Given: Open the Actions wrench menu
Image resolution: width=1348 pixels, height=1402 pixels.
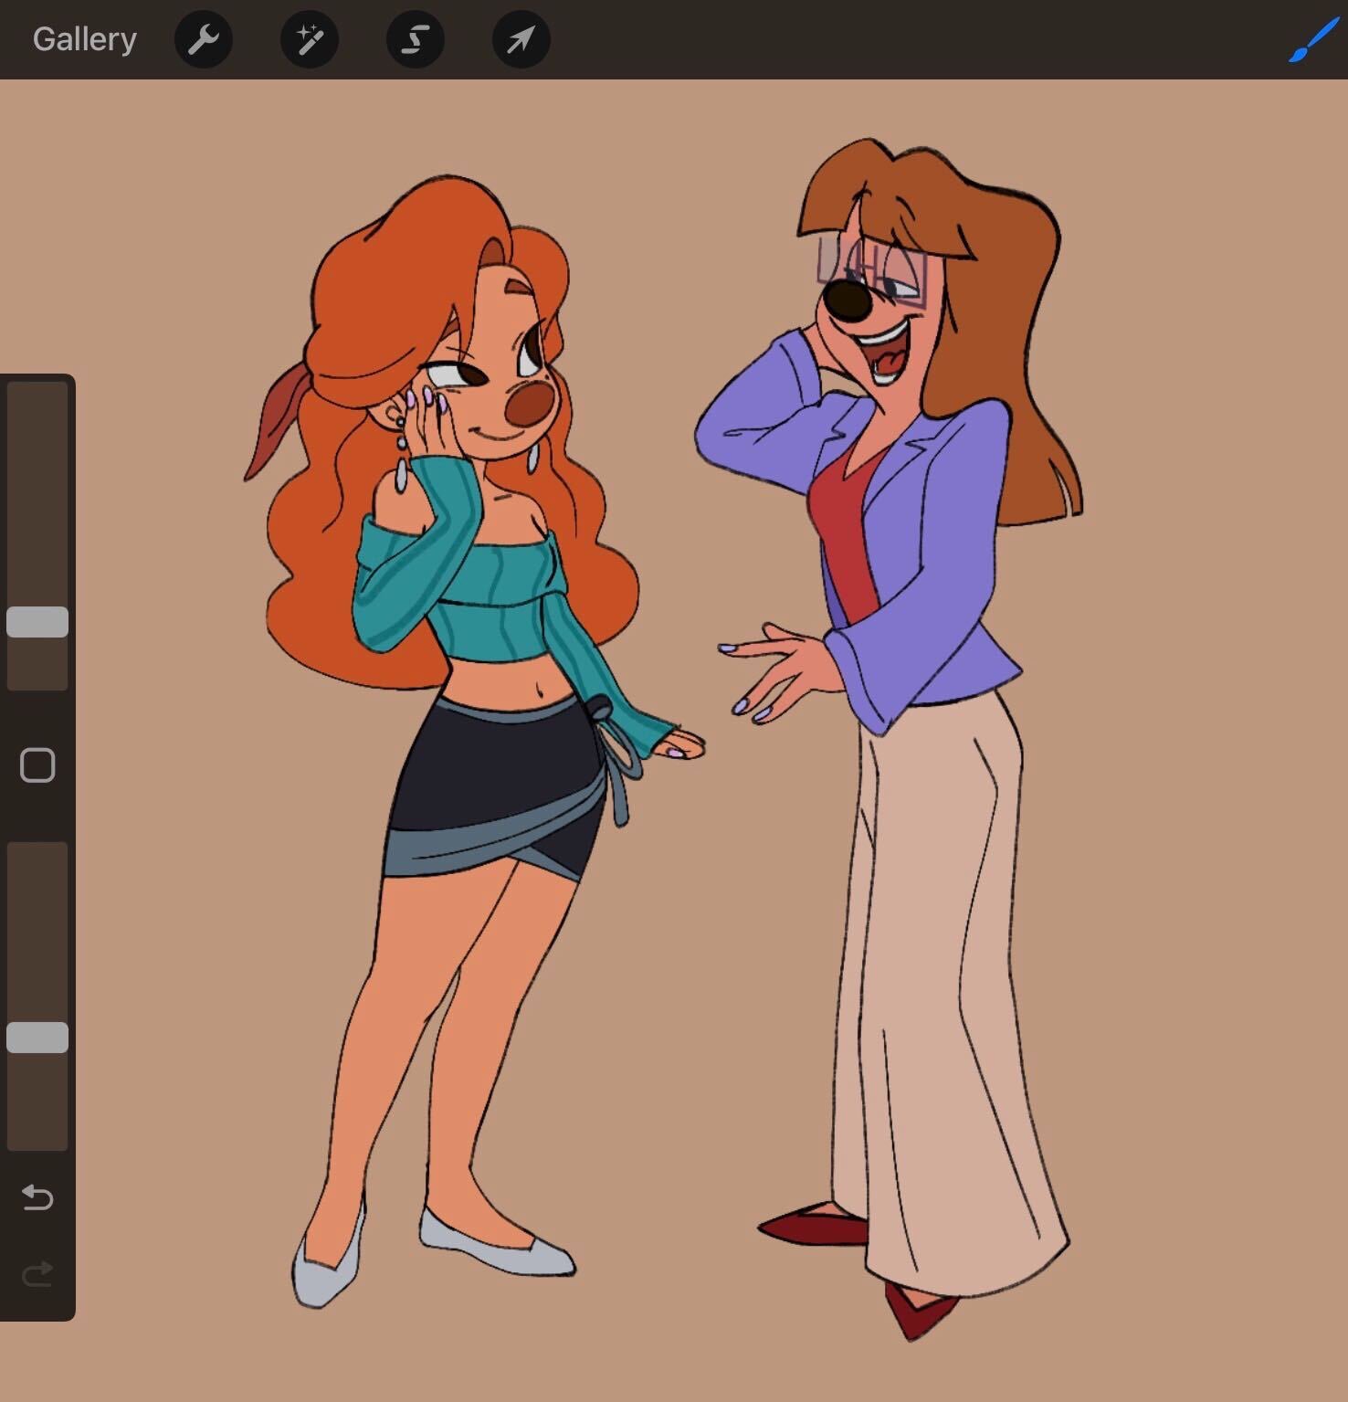Looking at the screenshot, I should [x=203, y=39].
